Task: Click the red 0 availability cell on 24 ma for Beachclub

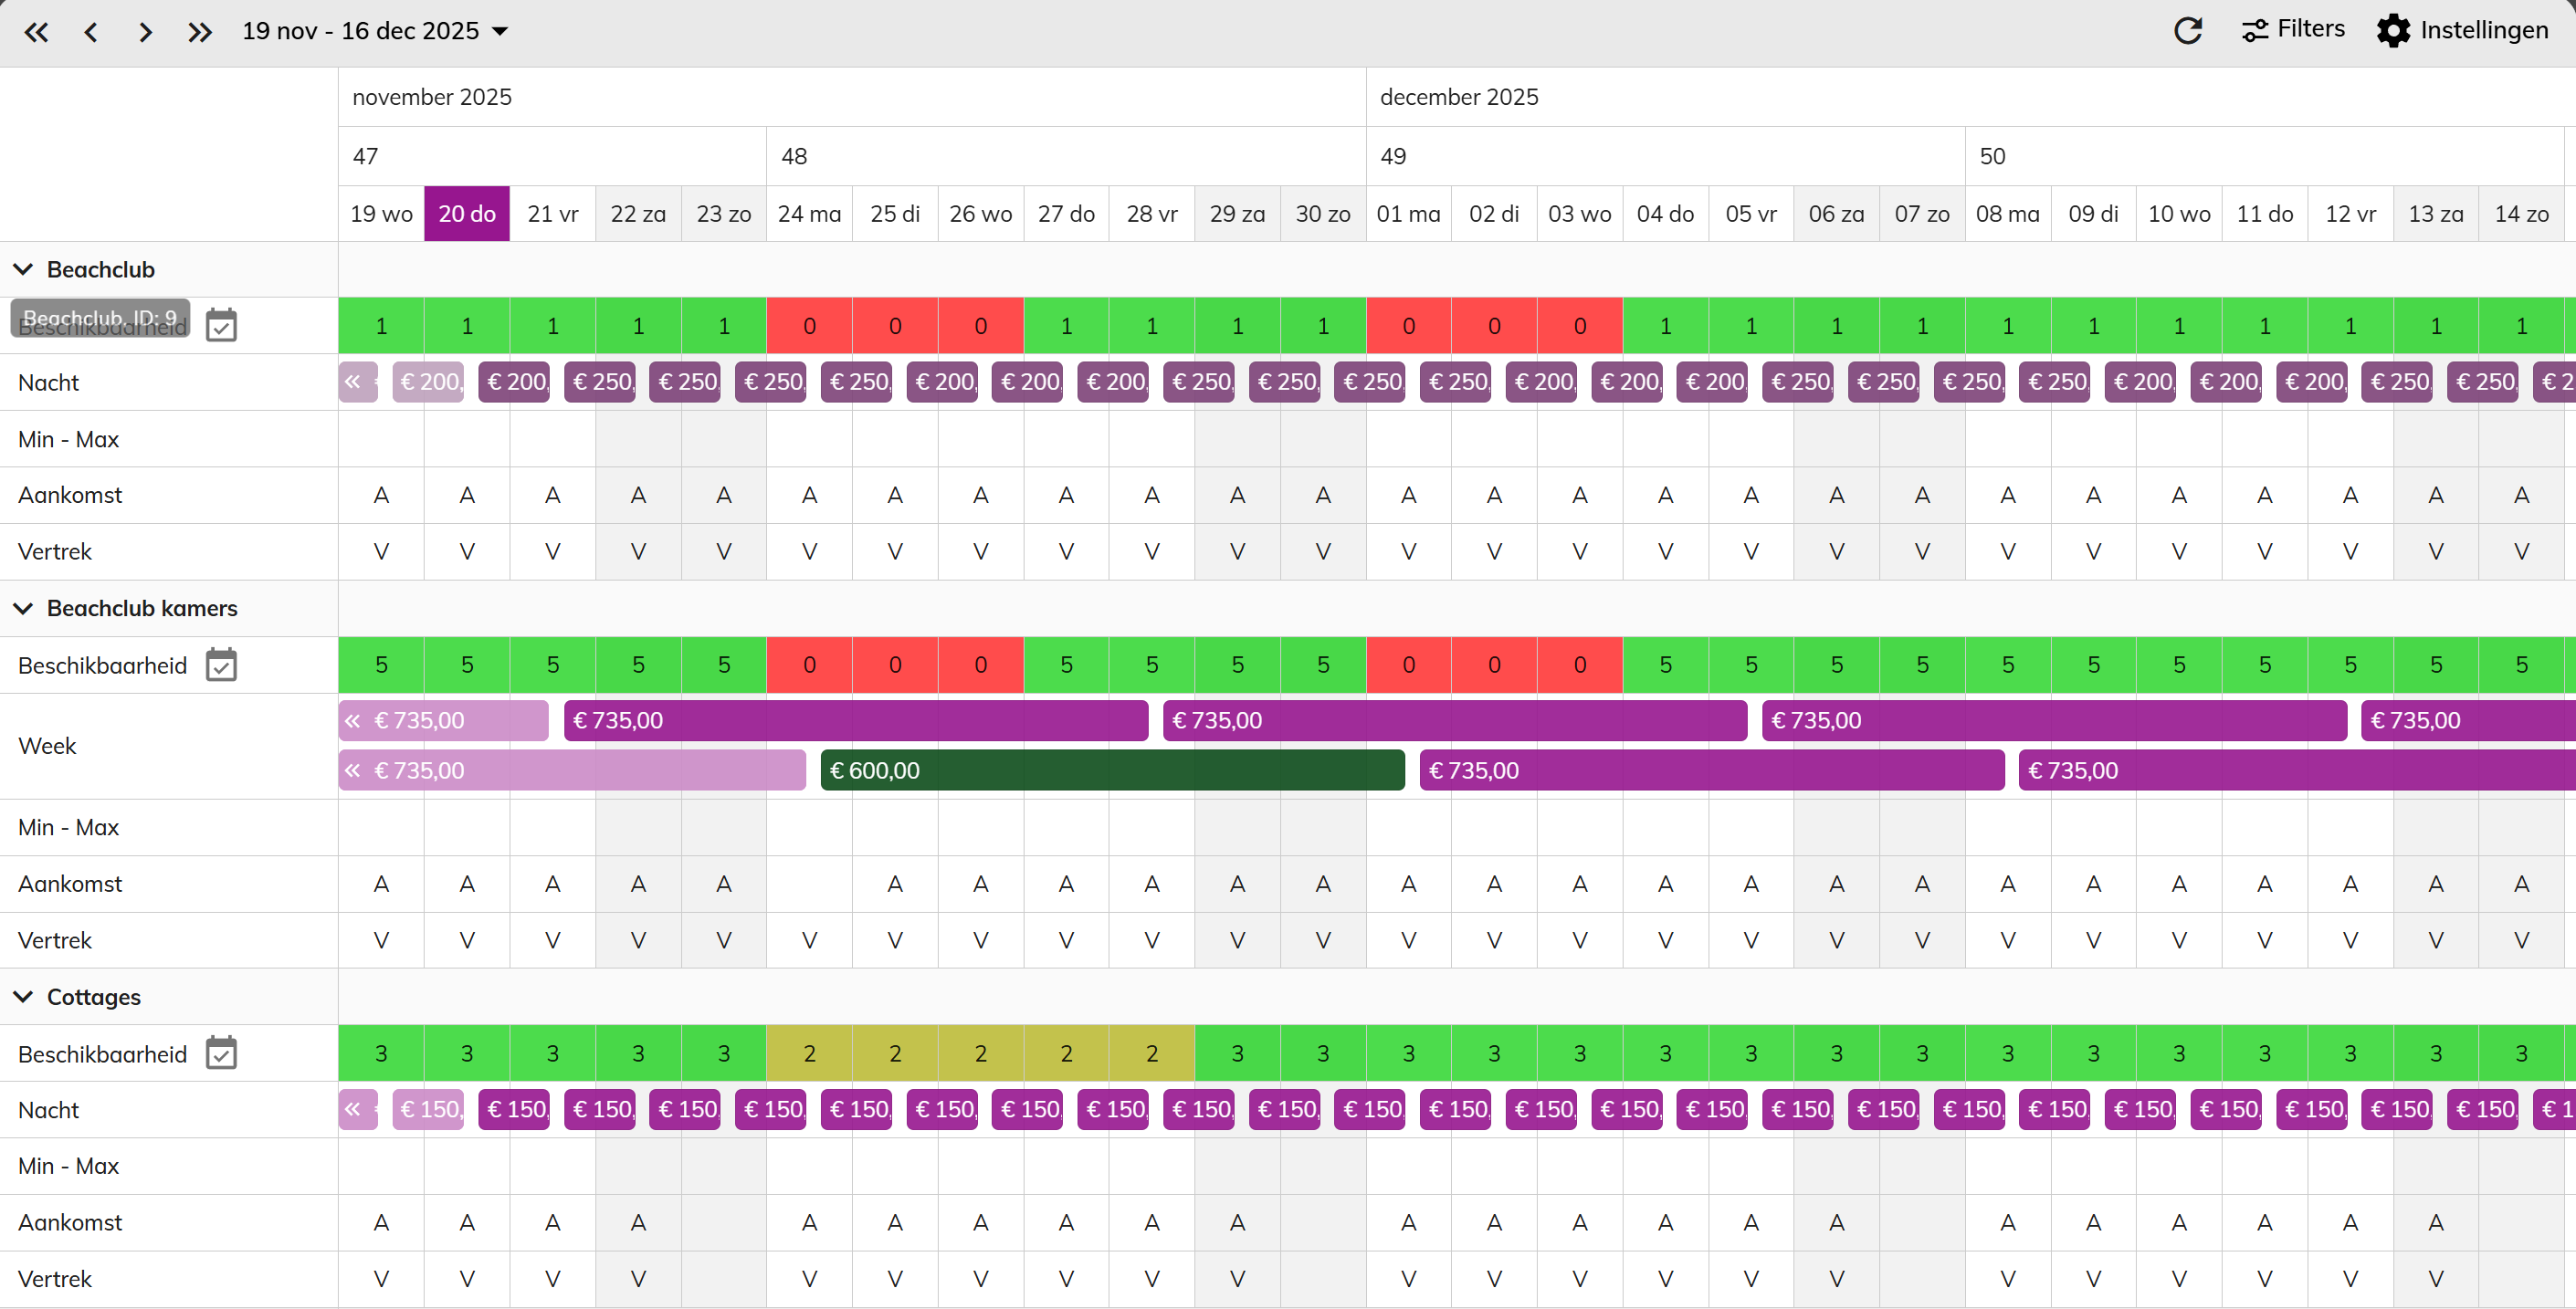Action: click(809, 326)
